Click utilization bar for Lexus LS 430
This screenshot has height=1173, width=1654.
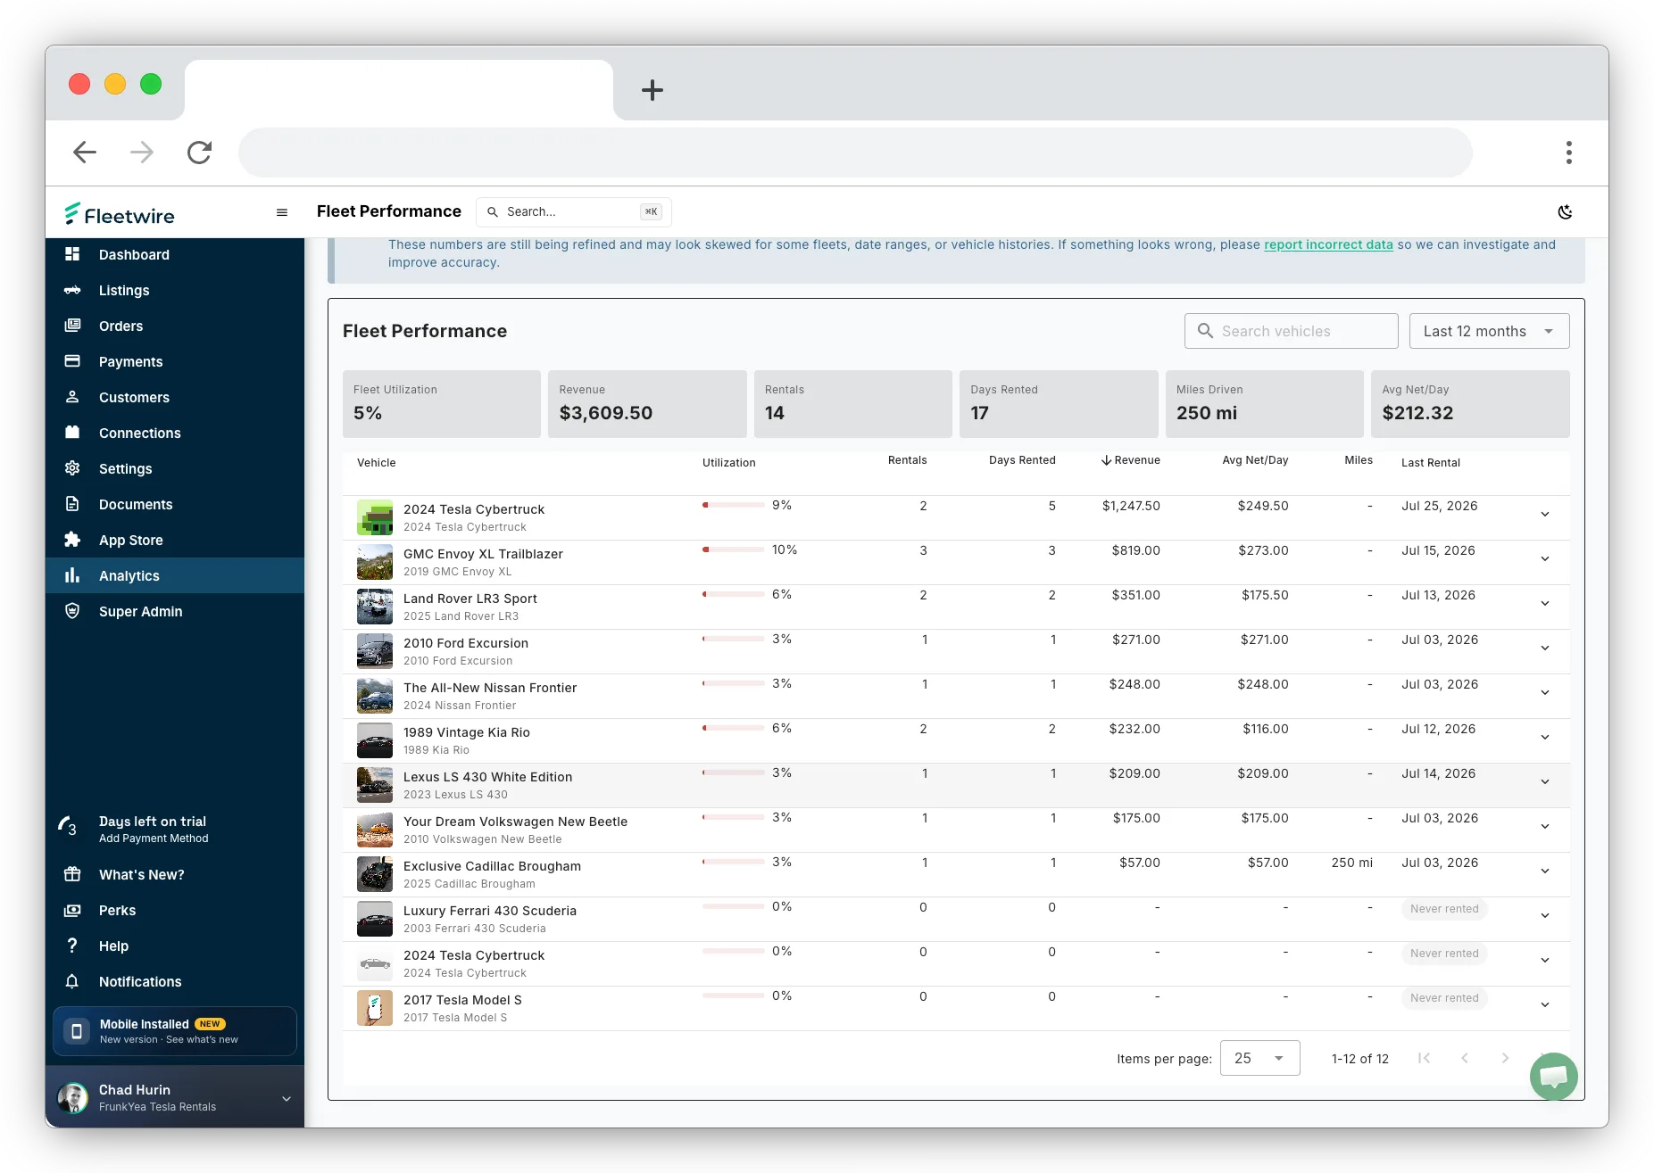click(733, 772)
